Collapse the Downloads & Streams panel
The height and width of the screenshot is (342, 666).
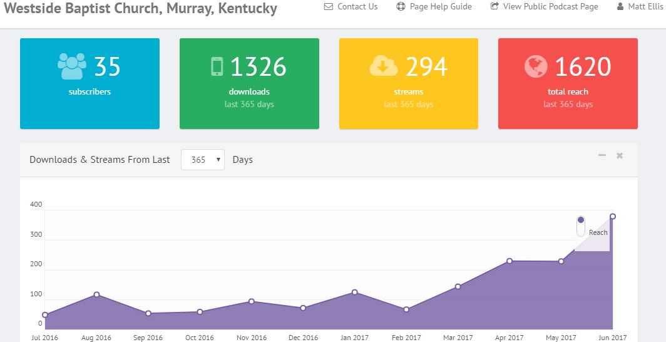tap(602, 155)
